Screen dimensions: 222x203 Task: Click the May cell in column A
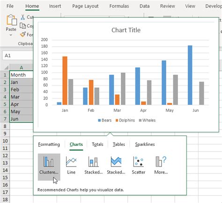[22, 111]
